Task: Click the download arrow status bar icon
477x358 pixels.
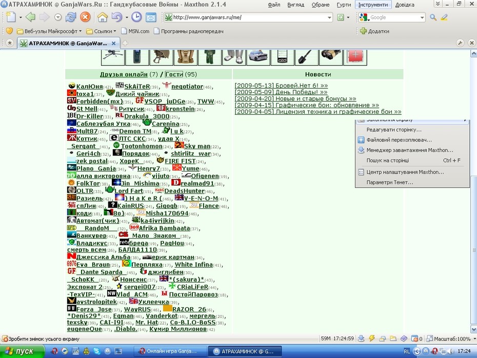Action: pyautogui.click(x=361, y=339)
